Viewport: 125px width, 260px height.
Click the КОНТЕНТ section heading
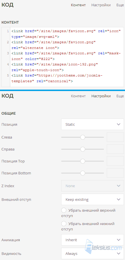click(10, 22)
